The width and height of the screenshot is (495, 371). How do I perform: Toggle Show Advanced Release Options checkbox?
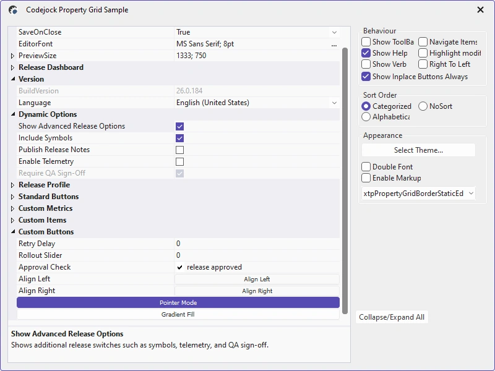[179, 127]
